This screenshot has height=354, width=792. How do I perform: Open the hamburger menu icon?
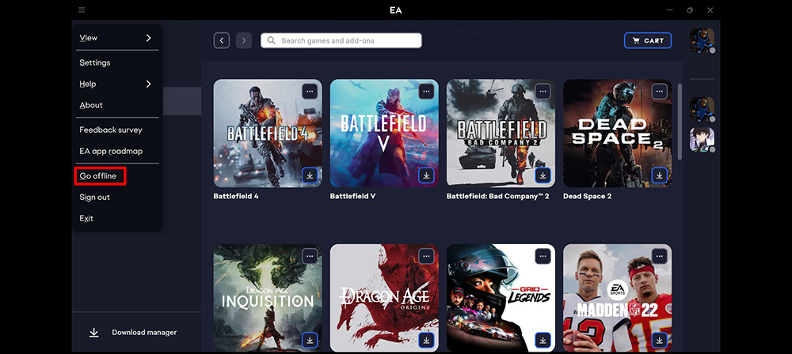[x=82, y=10]
